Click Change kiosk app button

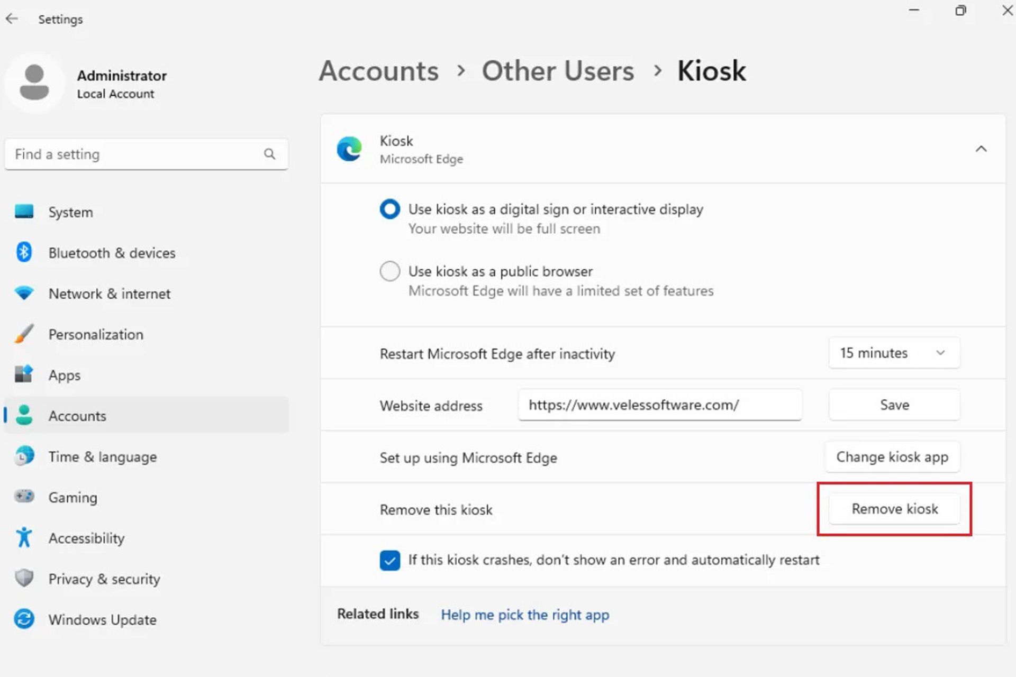tap(892, 456)
